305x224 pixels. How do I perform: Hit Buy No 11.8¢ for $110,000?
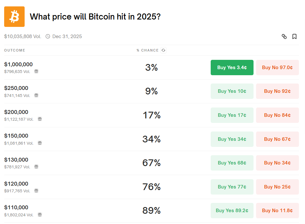(x=277, y=211)
